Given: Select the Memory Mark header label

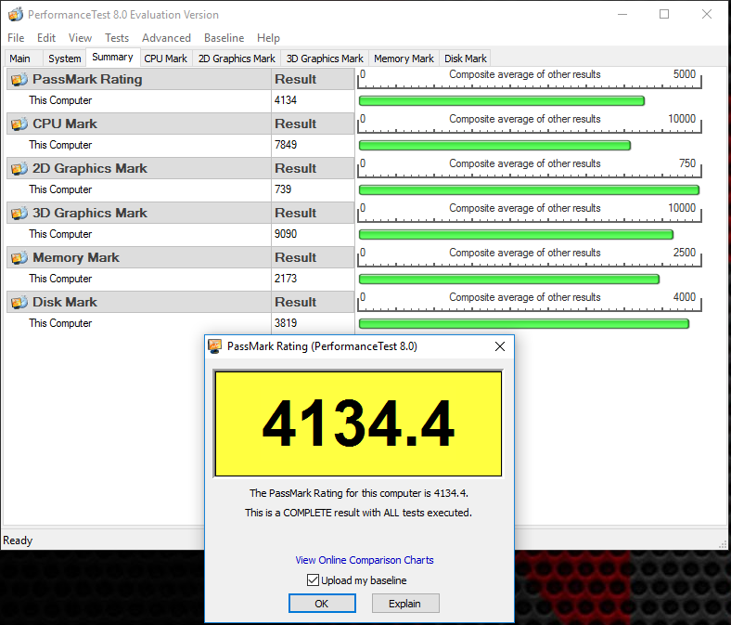Looking at the screenshot, I should (x=76, y=257).
